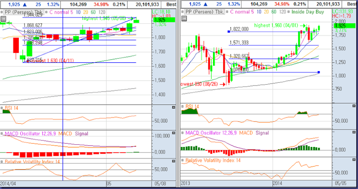Click the 20,101,933 volume value above 2014/04 chart

coord(147,4)
